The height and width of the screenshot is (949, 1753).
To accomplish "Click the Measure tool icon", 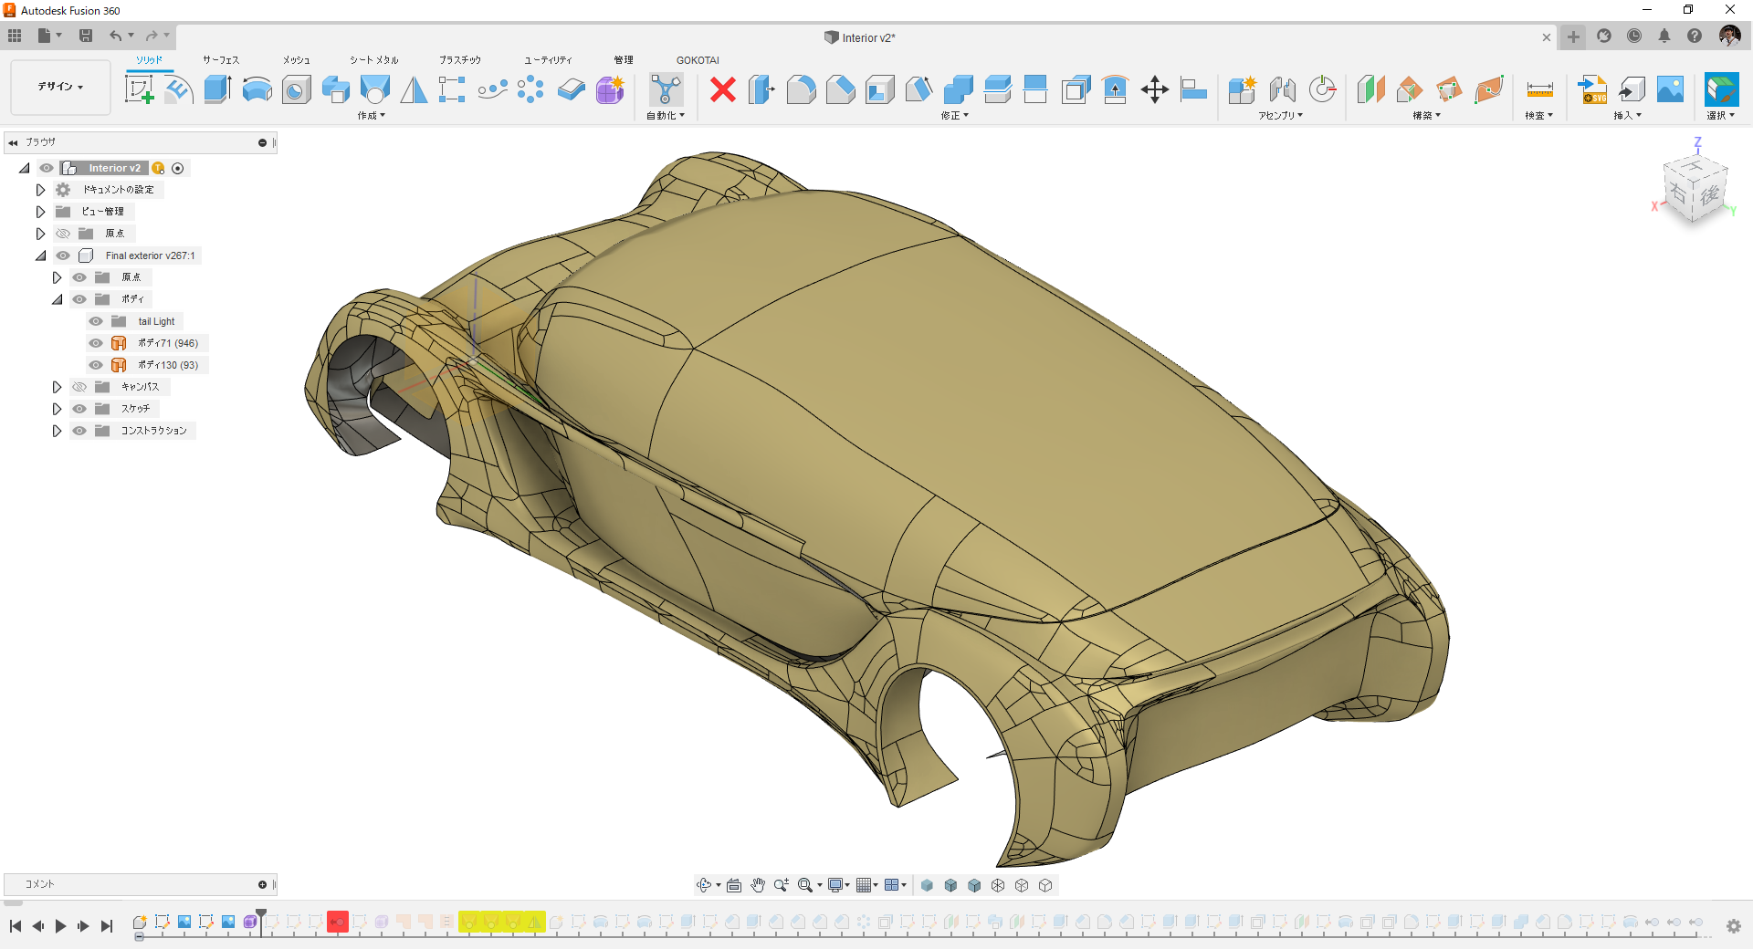I will [x=1539, y=89].
